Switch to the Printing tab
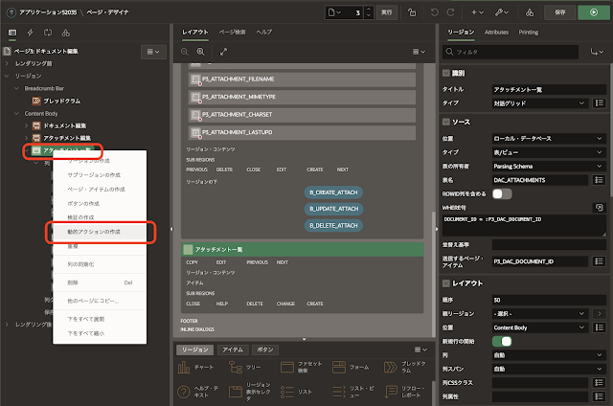 pos(528,33)
